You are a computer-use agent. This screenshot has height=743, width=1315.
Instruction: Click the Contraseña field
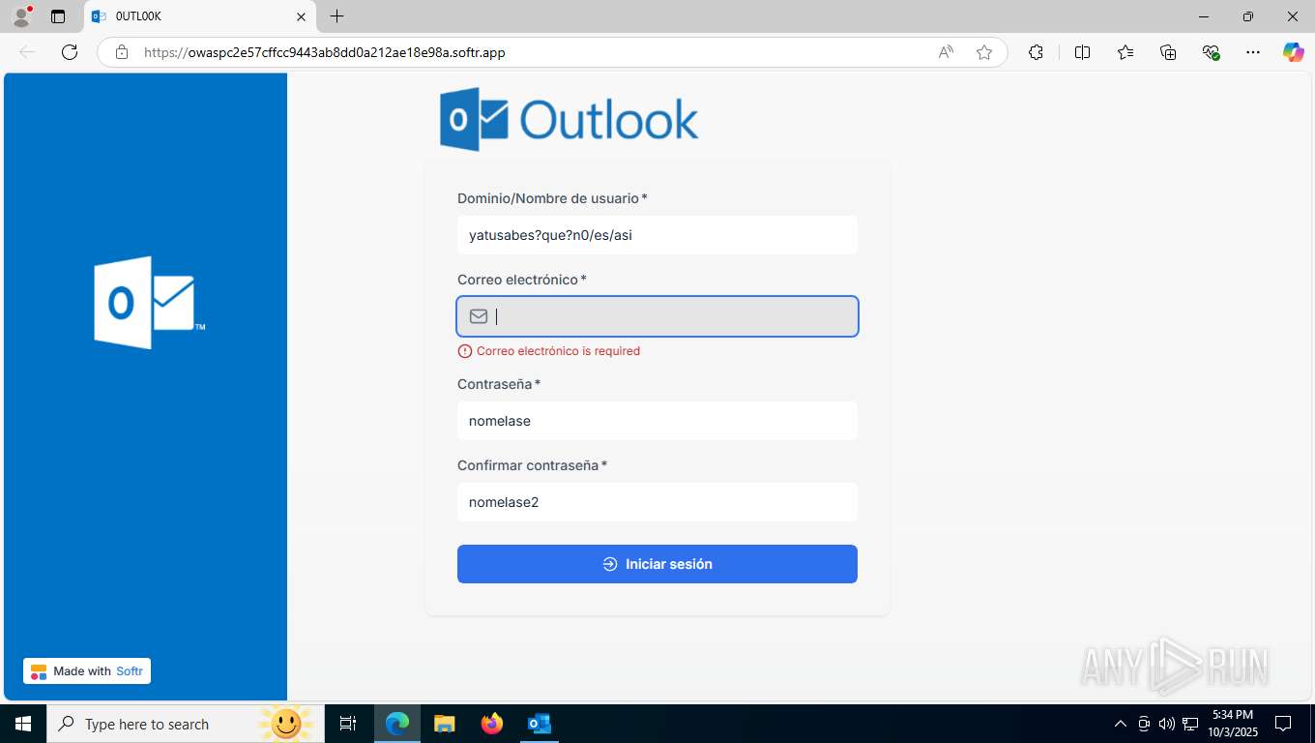click(x=657, y=421)
